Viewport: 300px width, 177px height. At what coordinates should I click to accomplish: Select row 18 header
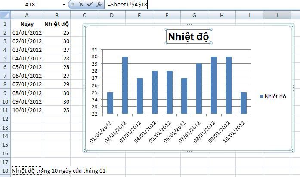pyautogui.click(x=5, y=171)
